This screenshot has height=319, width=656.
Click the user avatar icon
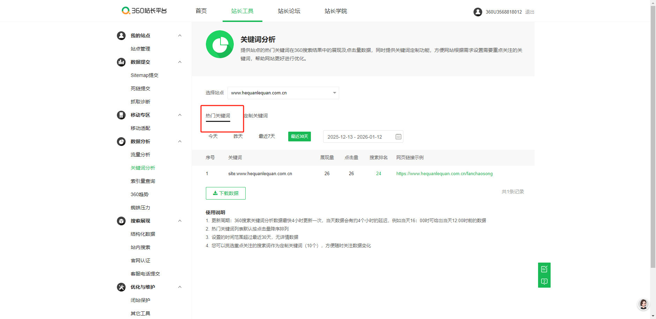(x=478, y=12)
